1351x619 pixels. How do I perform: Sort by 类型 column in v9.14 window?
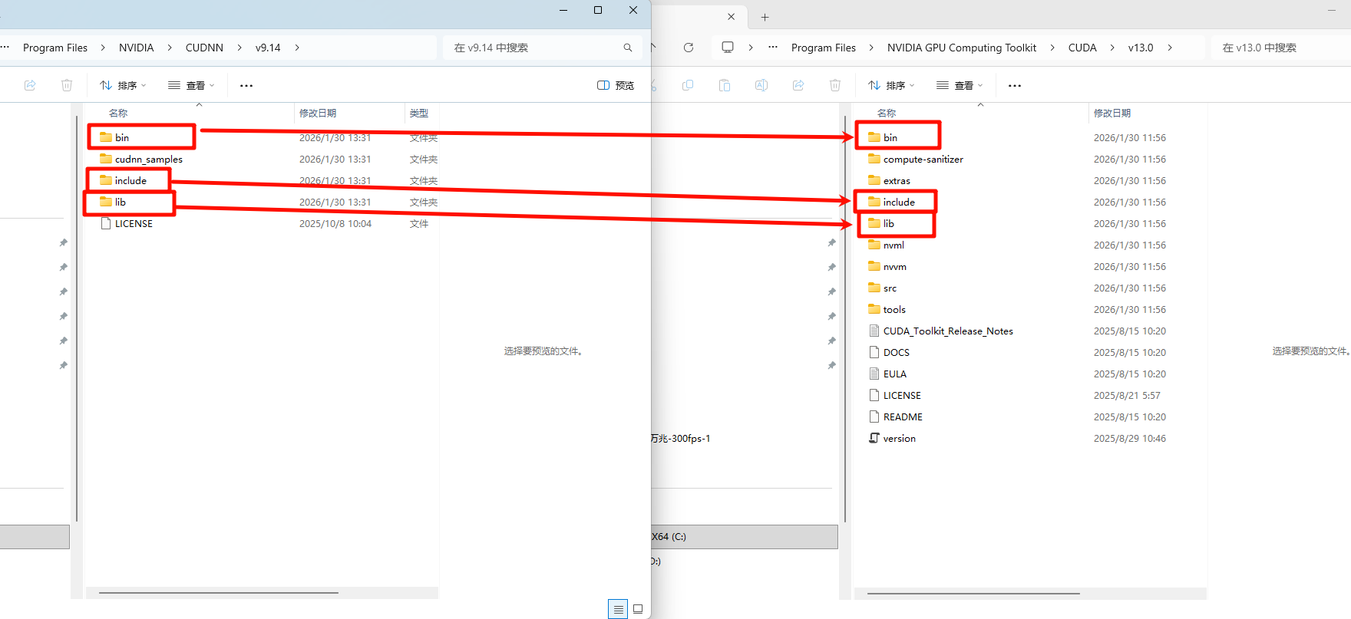click(x=419, y=113)
